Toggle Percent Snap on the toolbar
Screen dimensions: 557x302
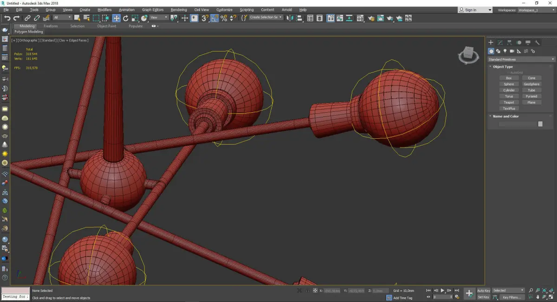(224, 18)
